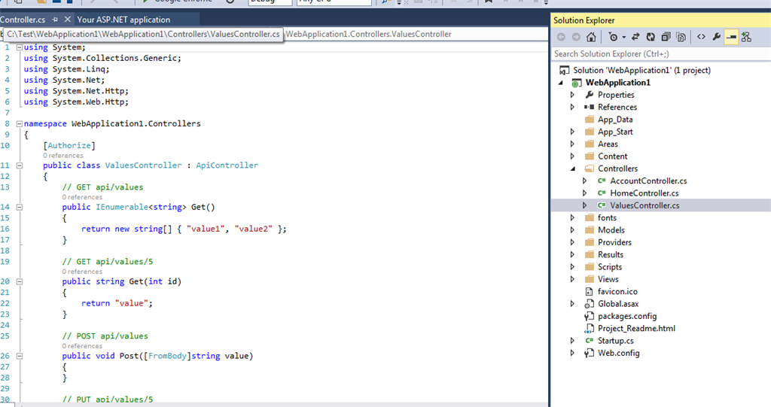Toggle pin on the ValuesController.cs tab
Image resolution: width=771 pixels, height=407 pixels.
point(55,20)
